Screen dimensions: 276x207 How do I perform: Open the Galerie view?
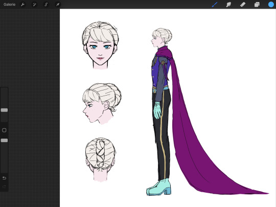(9, 5)
